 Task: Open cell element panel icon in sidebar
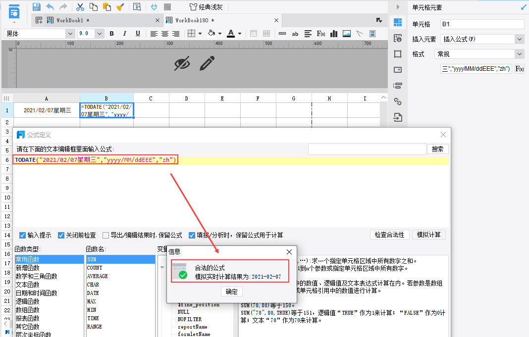pyautogui.click(x=398, y=22)
